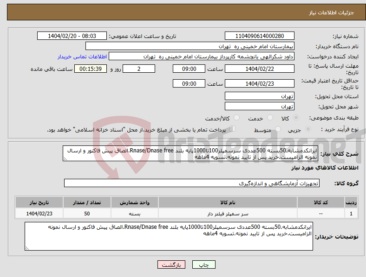The width and height of the screenshot is (366, 277).
Task: Select the جزیی purchase type radio
Action: click(x=308, y=129)
